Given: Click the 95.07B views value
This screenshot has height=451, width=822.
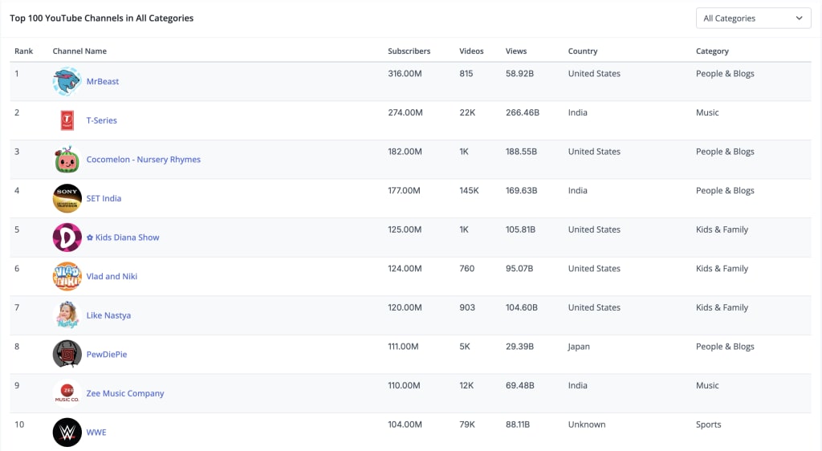Looking at the screenshot, I should click(519, 269).
